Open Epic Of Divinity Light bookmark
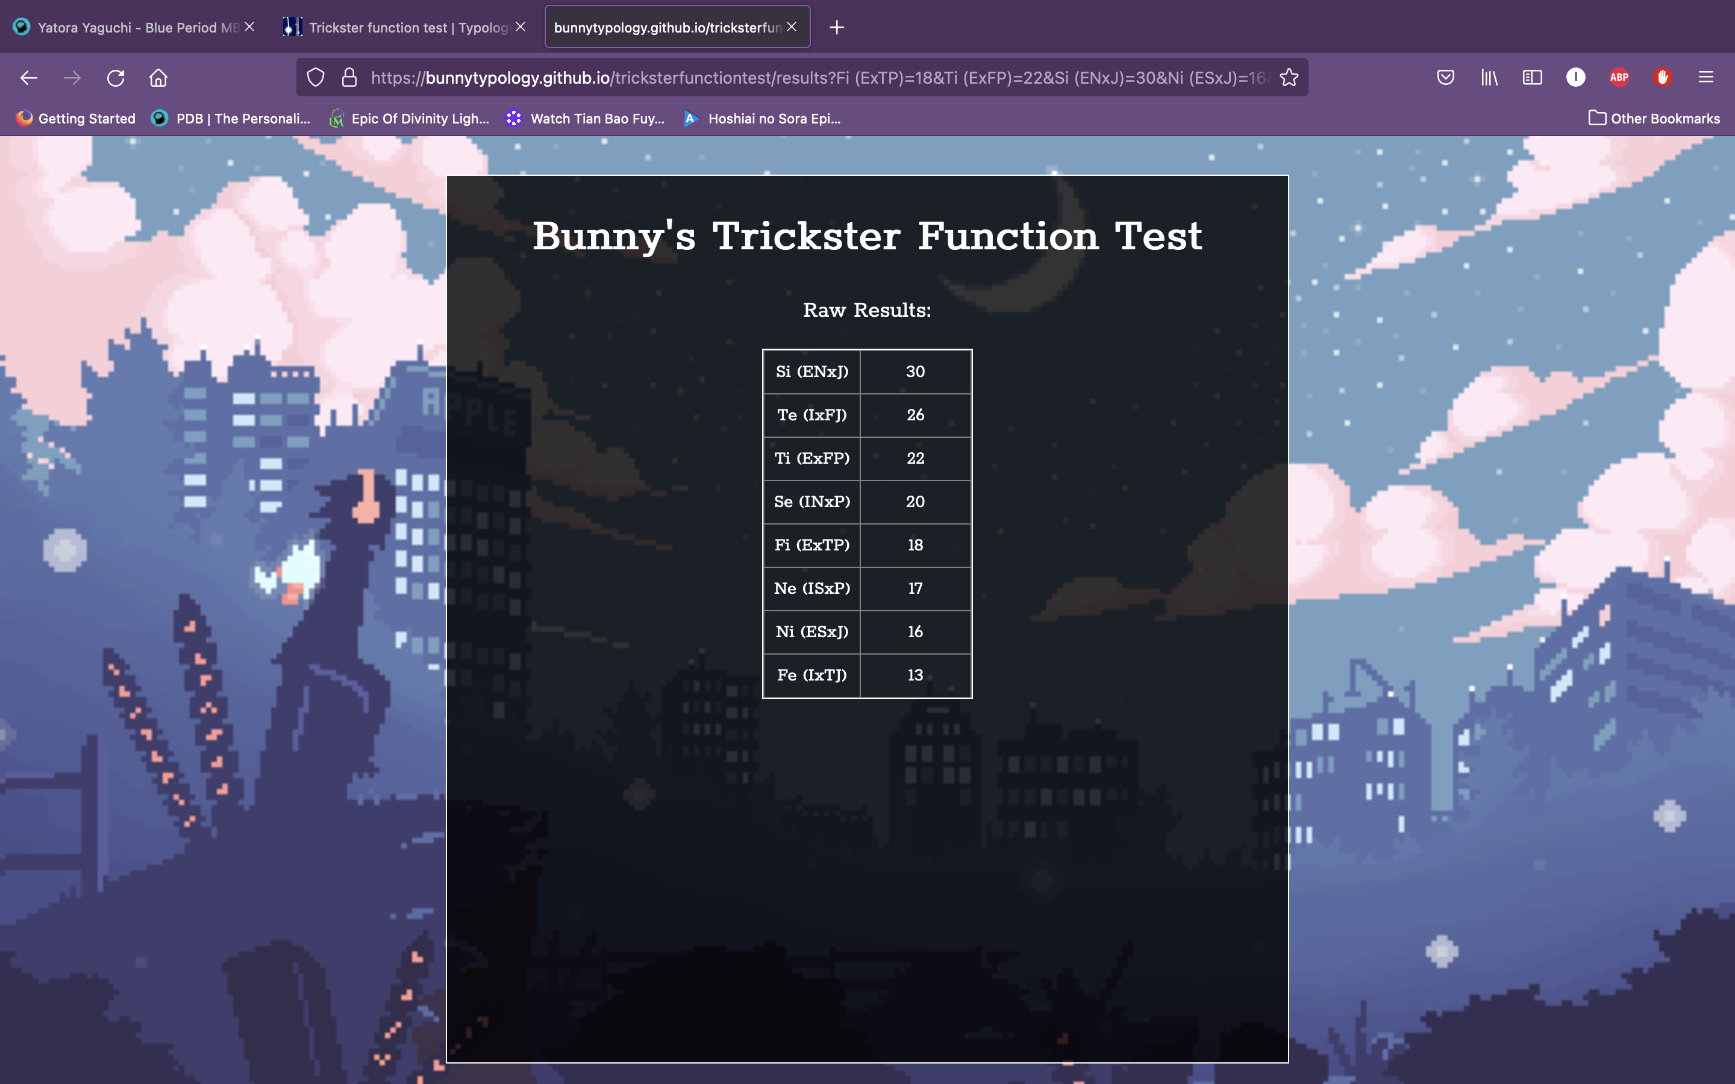Viewport: 1735px width, 1084px height. pyautogui.click(x=408, y=118)
